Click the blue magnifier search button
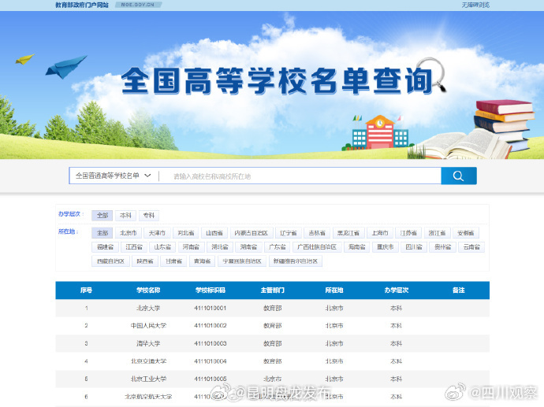 coord(458,176)
